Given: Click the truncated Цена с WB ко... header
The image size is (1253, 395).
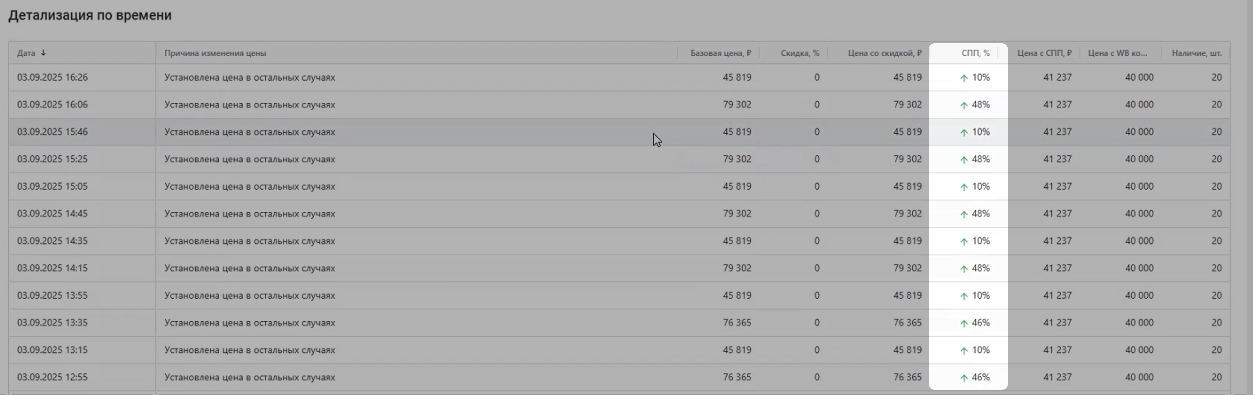Looking at the screenshot, I should pos(1117,53).
